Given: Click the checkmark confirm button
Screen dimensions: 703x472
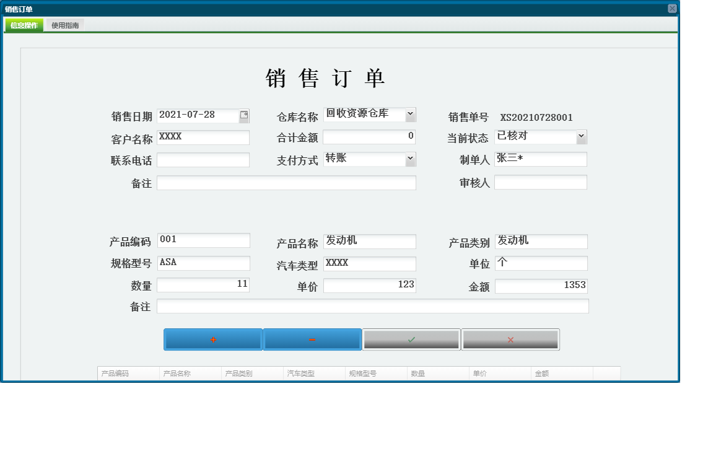Looking at the screenshot, I should [411, 339].
